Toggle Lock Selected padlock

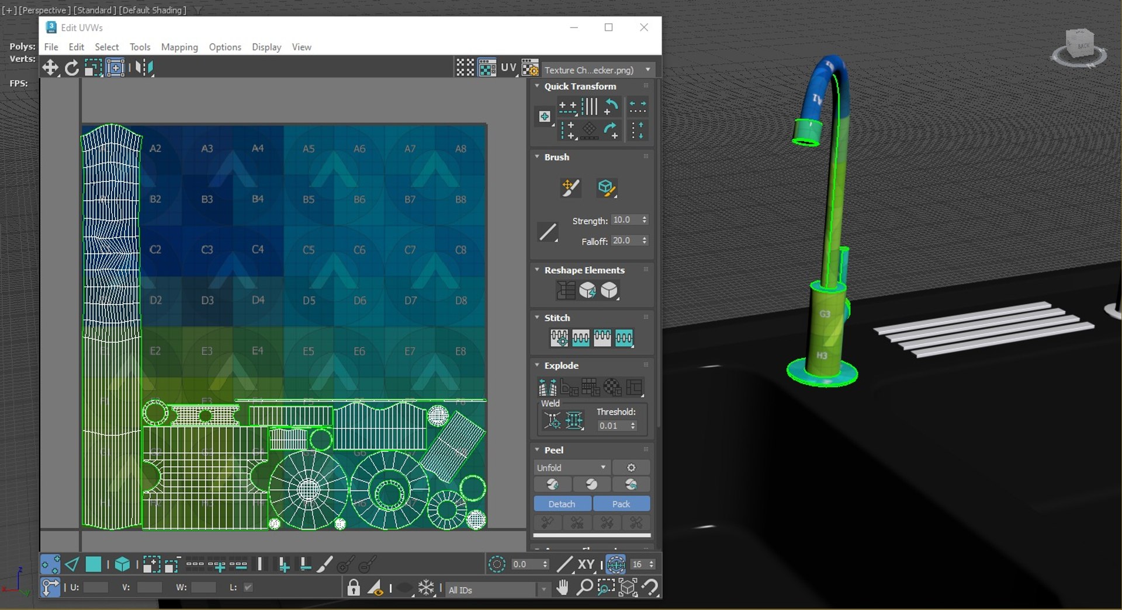pyautogui.click(x=354, y=587)
